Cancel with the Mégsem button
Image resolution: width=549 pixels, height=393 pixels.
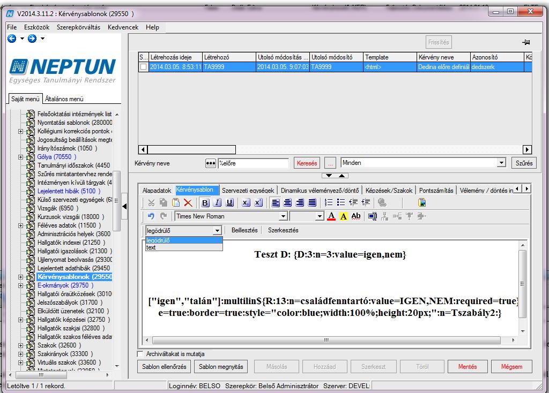(511, 367)
